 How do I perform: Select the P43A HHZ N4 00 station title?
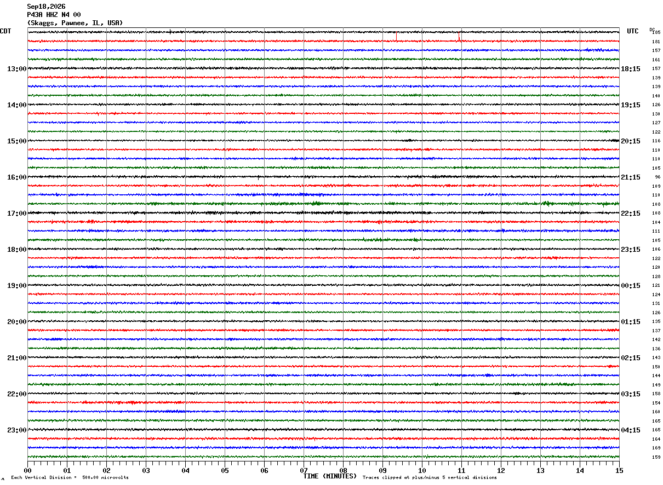[54, 15]
